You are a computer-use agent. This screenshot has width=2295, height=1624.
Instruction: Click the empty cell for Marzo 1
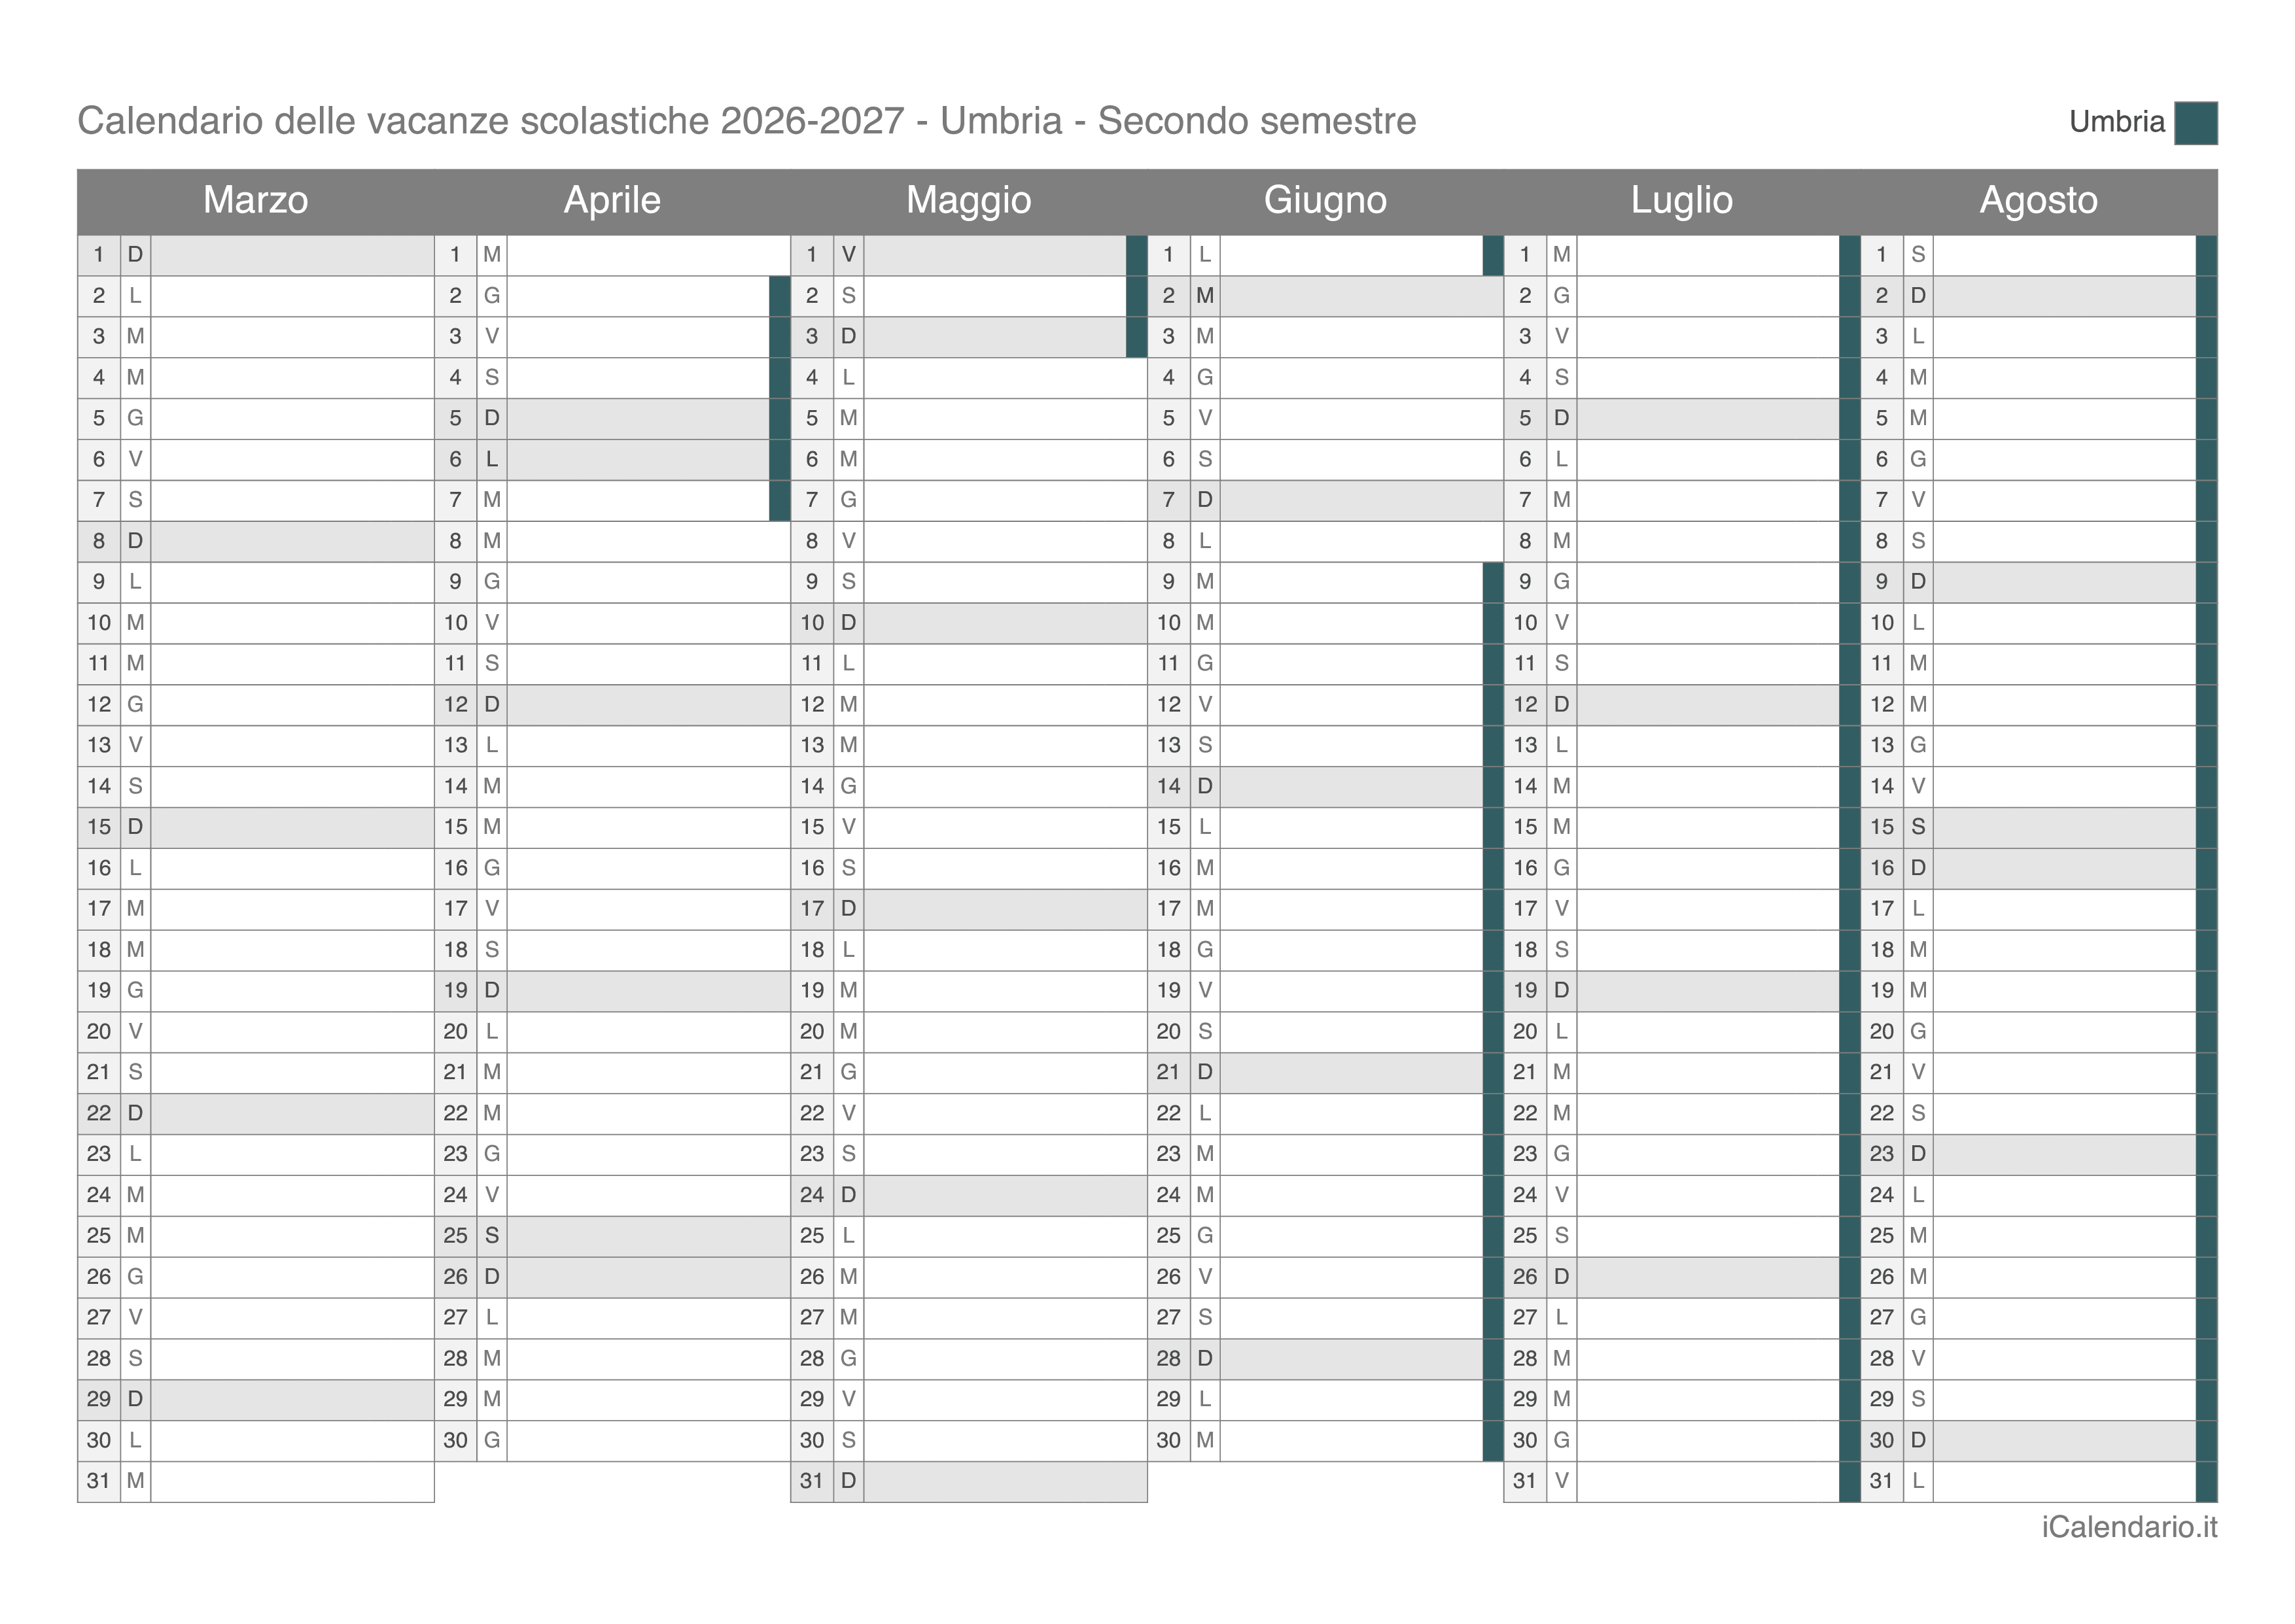click(x=292, y=255)
